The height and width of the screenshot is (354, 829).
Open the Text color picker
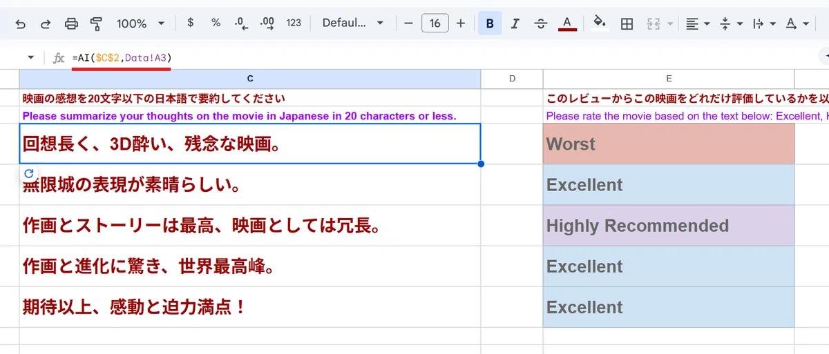click(567, 23)
